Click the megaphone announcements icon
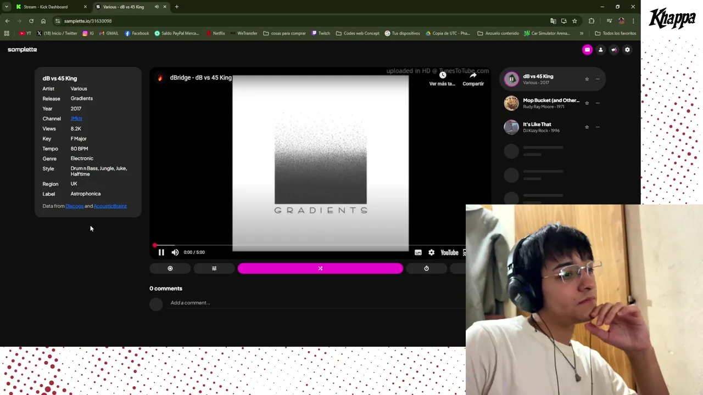Image resolution: width=703 pixels, height=395 pixels. click(614, 50)
